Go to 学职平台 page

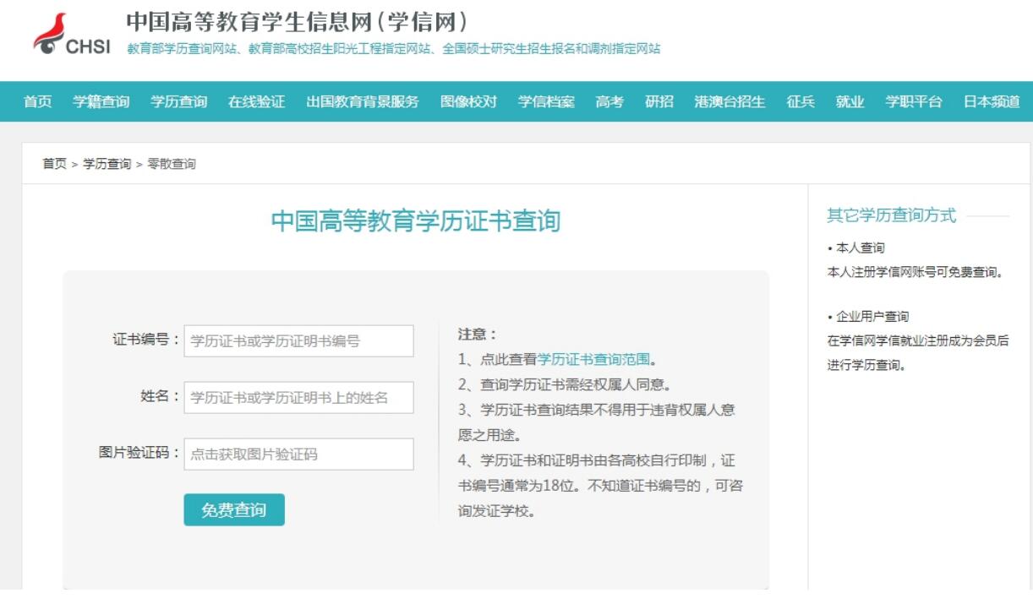coord(914,101)
